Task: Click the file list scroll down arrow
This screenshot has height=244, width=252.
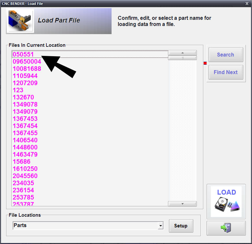Action: click(x=182, y=204)
